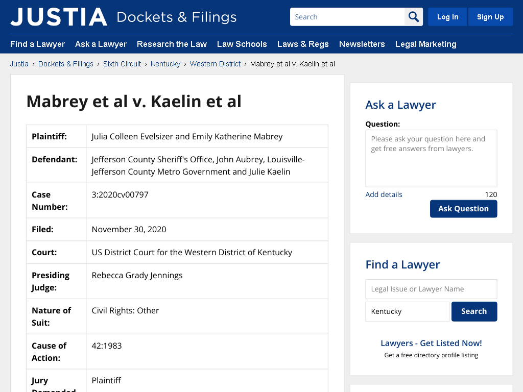
Task: Click the Log In button
Action: [x=447, y=17]
